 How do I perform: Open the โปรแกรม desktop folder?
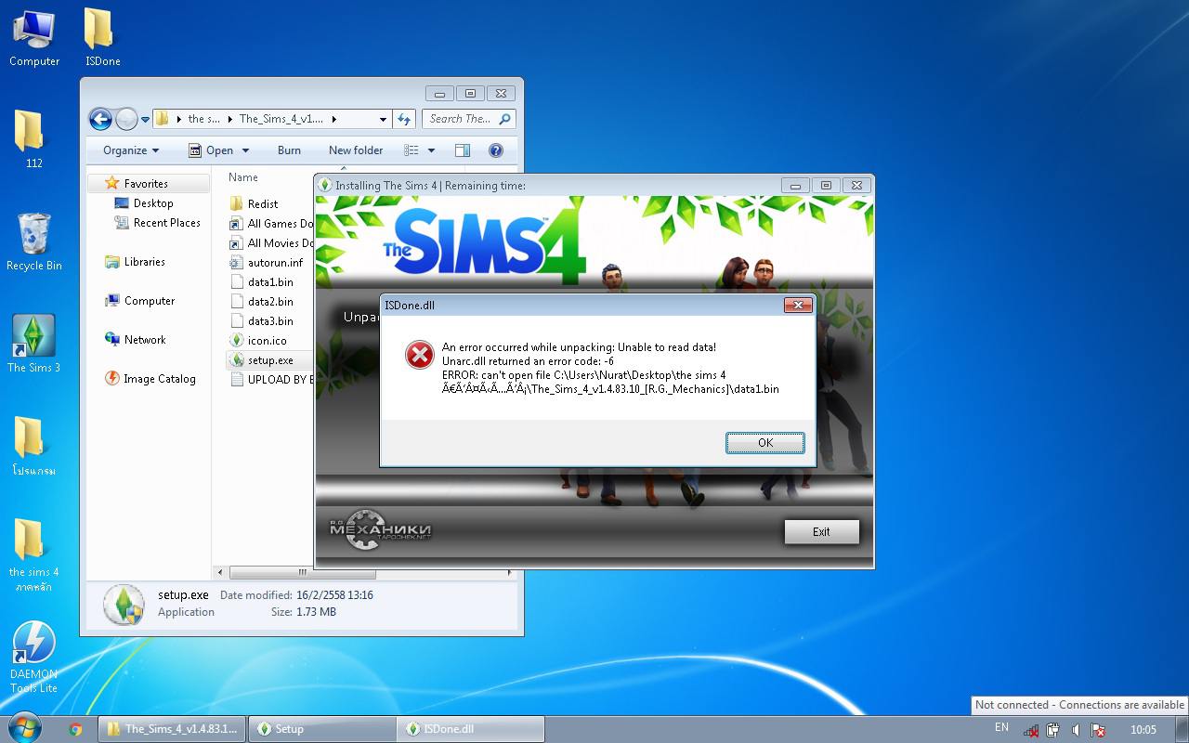click(x=33, y=447)
